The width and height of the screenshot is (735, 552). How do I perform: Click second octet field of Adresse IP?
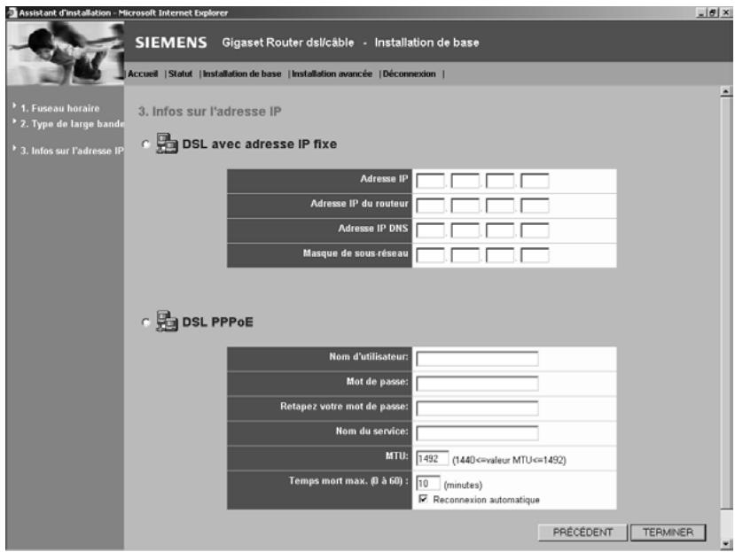[x=465, y=181]
